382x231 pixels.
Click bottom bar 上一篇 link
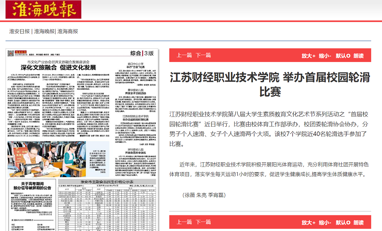[184, 222]
